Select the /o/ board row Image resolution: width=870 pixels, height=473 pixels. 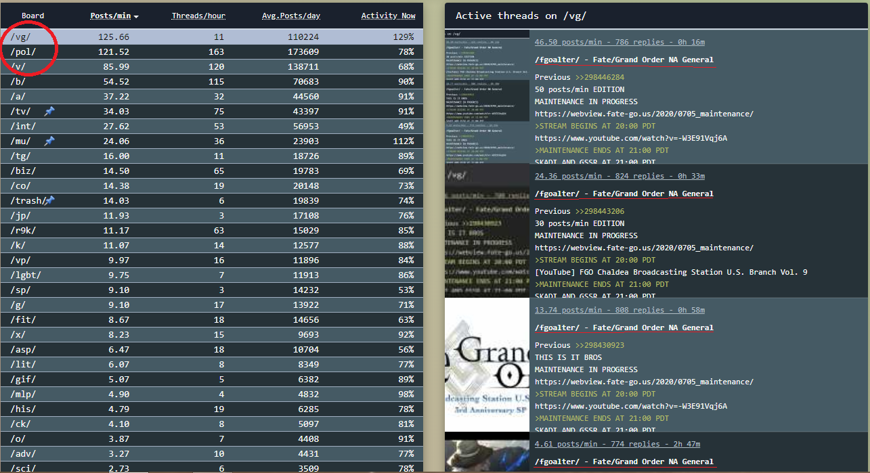coord(213,438)
